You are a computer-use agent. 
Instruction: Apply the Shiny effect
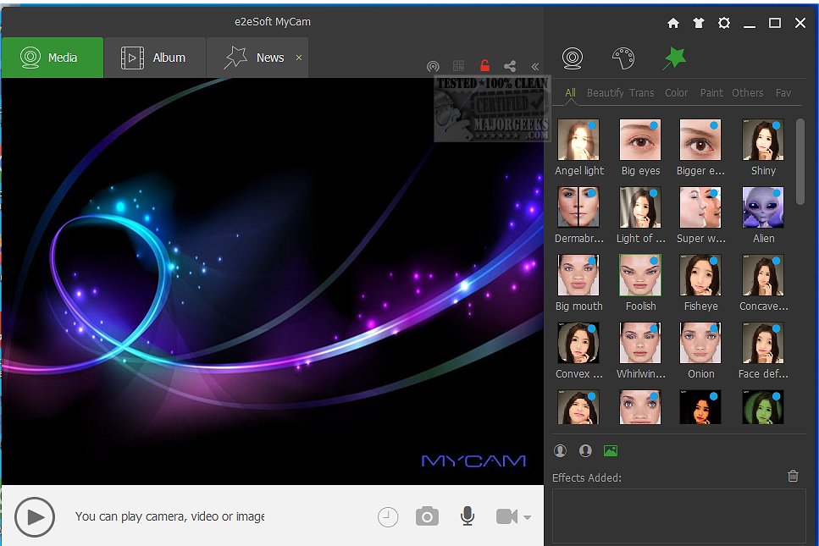click(x=762, y=140)
